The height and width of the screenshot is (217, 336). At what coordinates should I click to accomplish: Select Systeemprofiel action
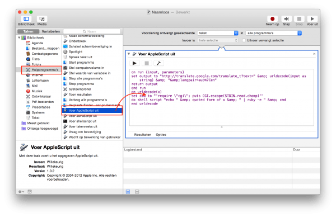[x=77, y=89]
